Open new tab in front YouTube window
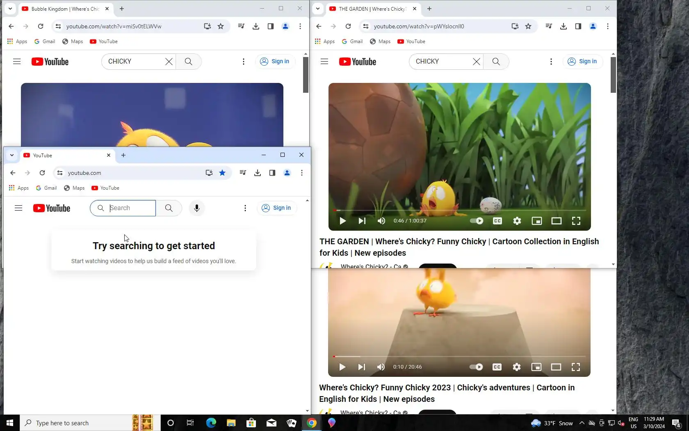This screenshot has width=689, height=431. pos(123,155)
